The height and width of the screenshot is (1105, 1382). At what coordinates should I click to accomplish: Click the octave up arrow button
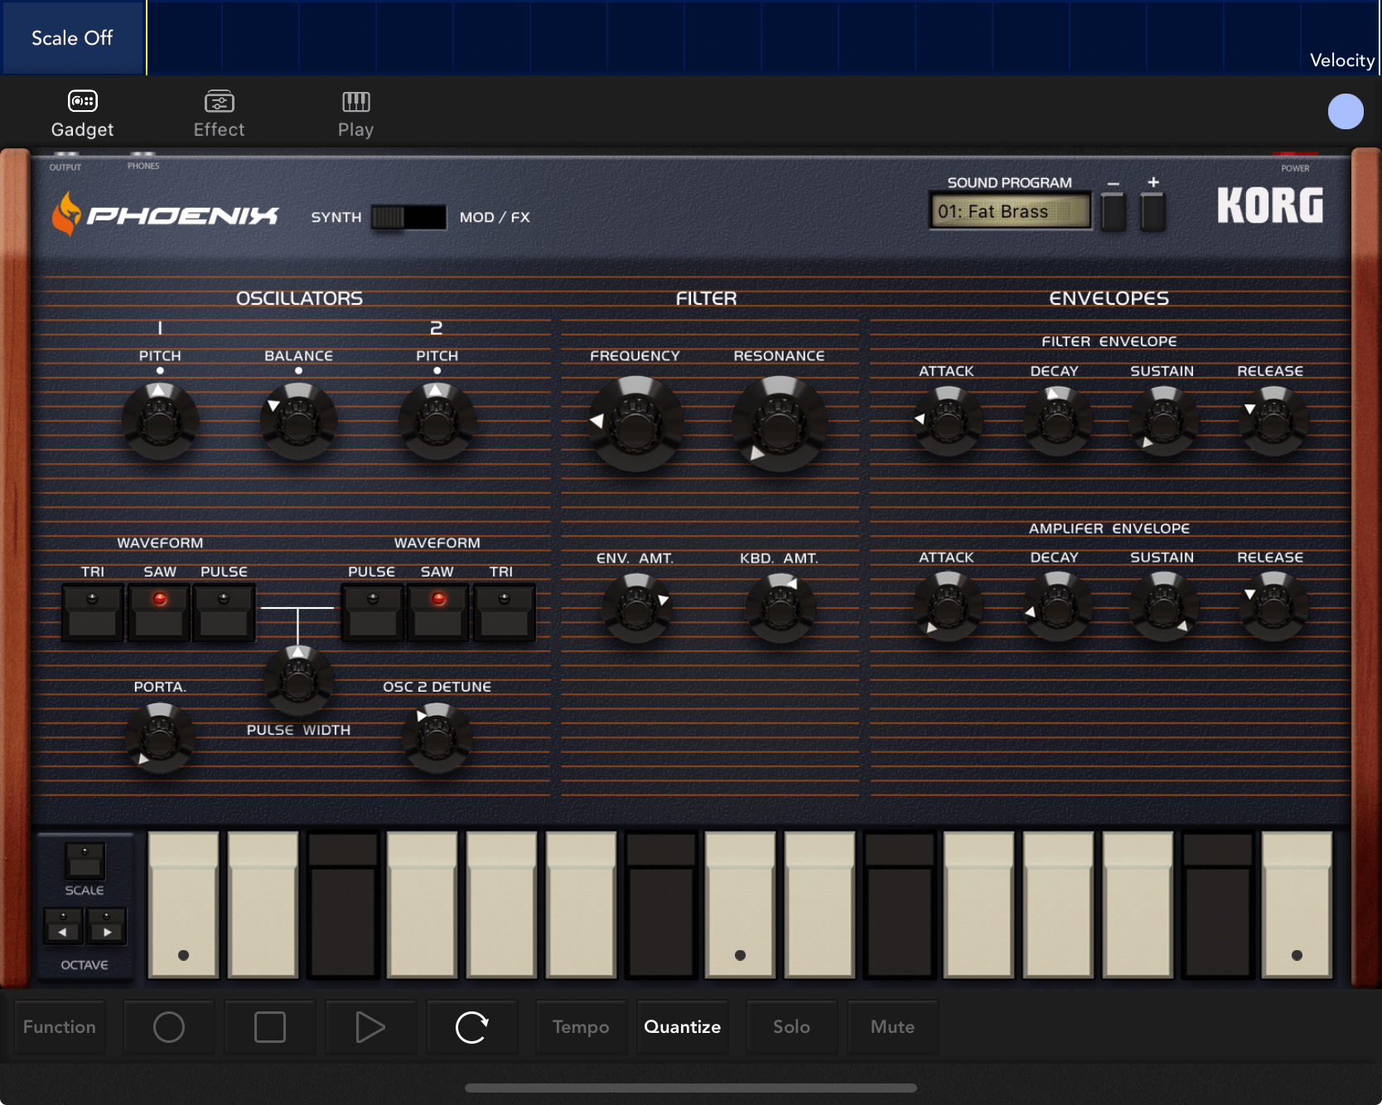[106, 926]
